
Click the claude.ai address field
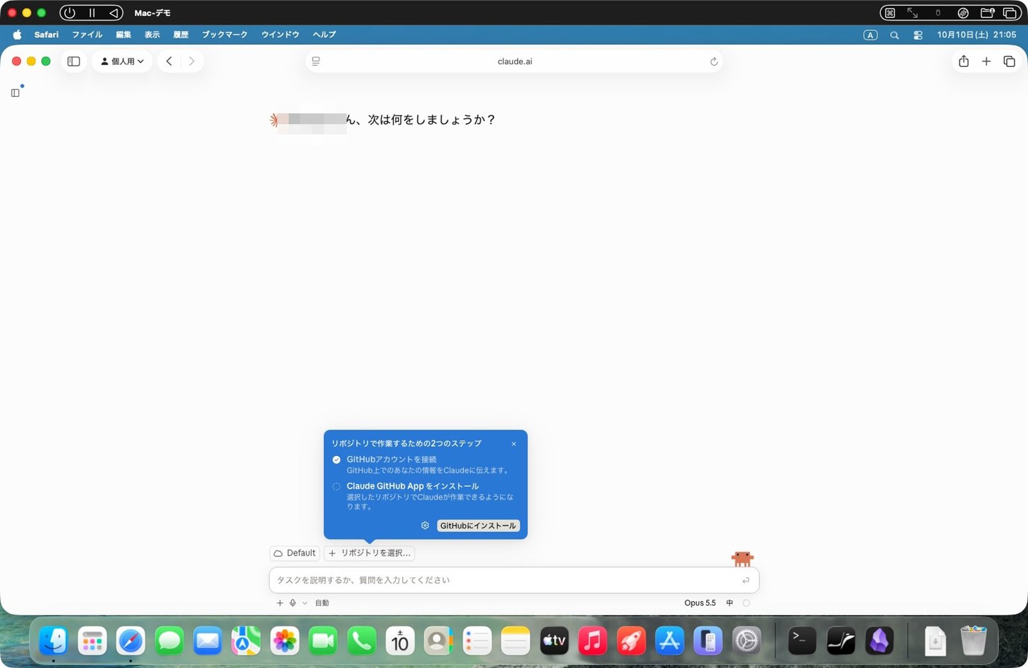point(515,61)
